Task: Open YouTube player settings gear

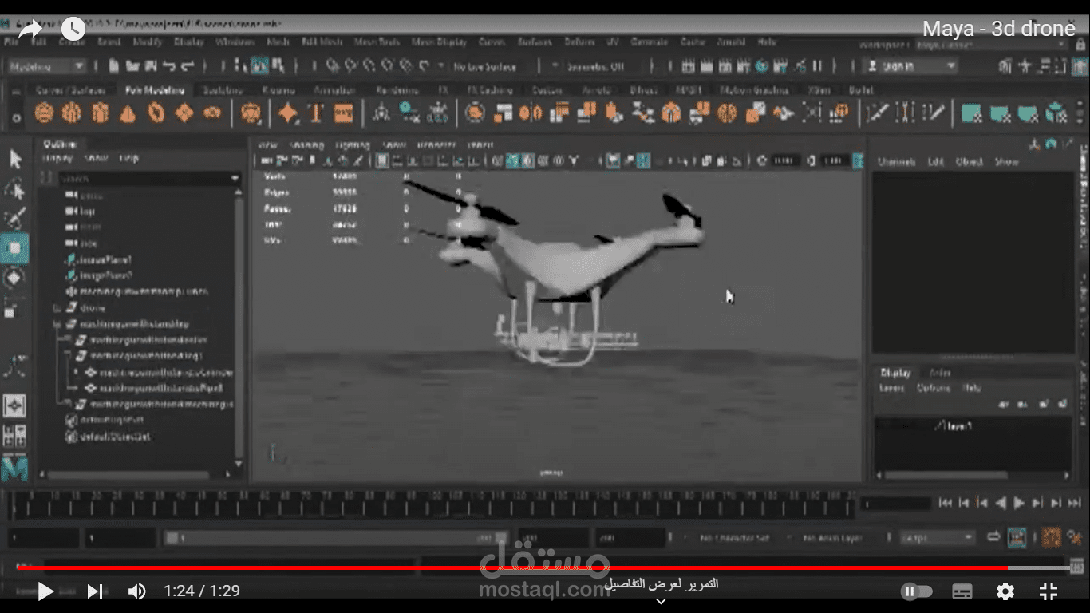Action: coord(1005,591)
